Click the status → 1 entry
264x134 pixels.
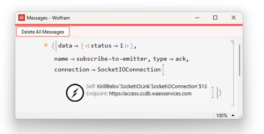pos(107,46)
